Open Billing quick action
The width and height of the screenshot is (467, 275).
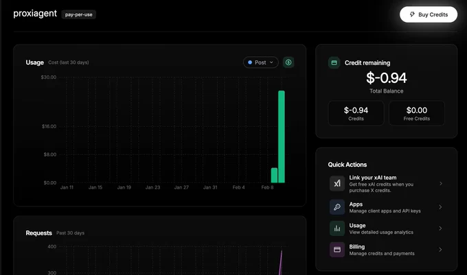point(386,250)
